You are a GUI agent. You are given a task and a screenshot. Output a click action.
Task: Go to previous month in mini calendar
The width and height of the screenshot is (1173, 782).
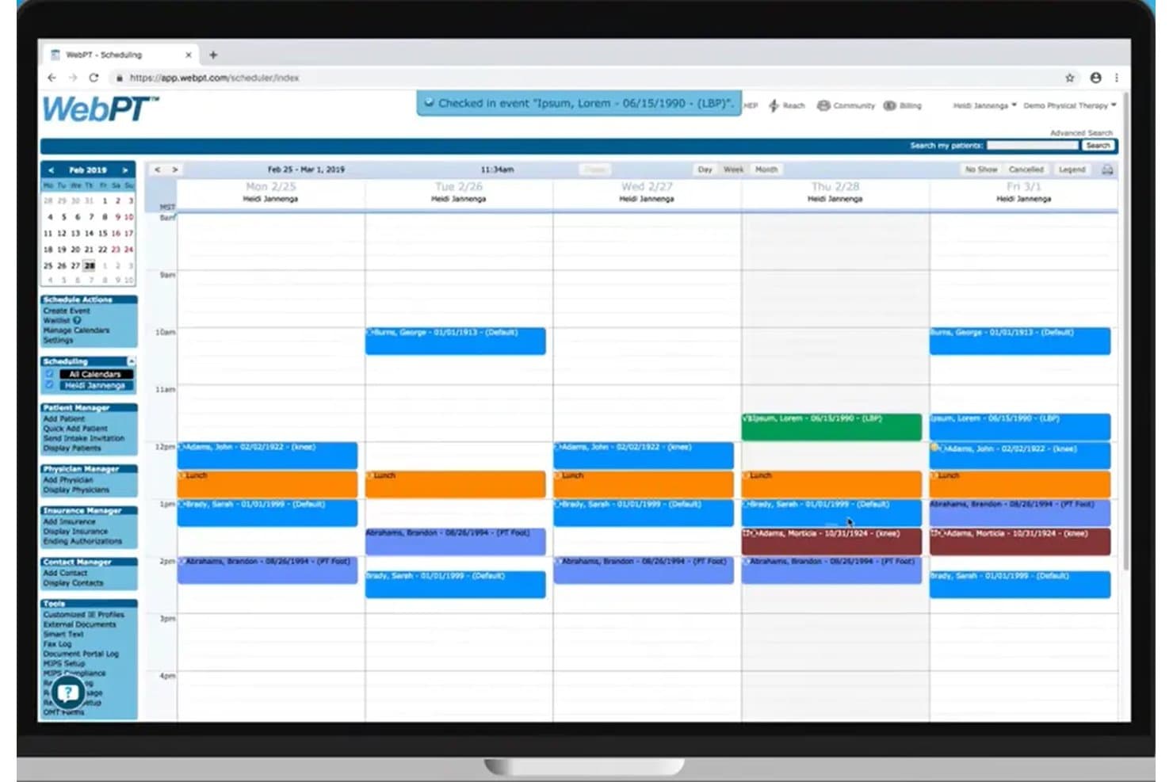pos(51,170)
